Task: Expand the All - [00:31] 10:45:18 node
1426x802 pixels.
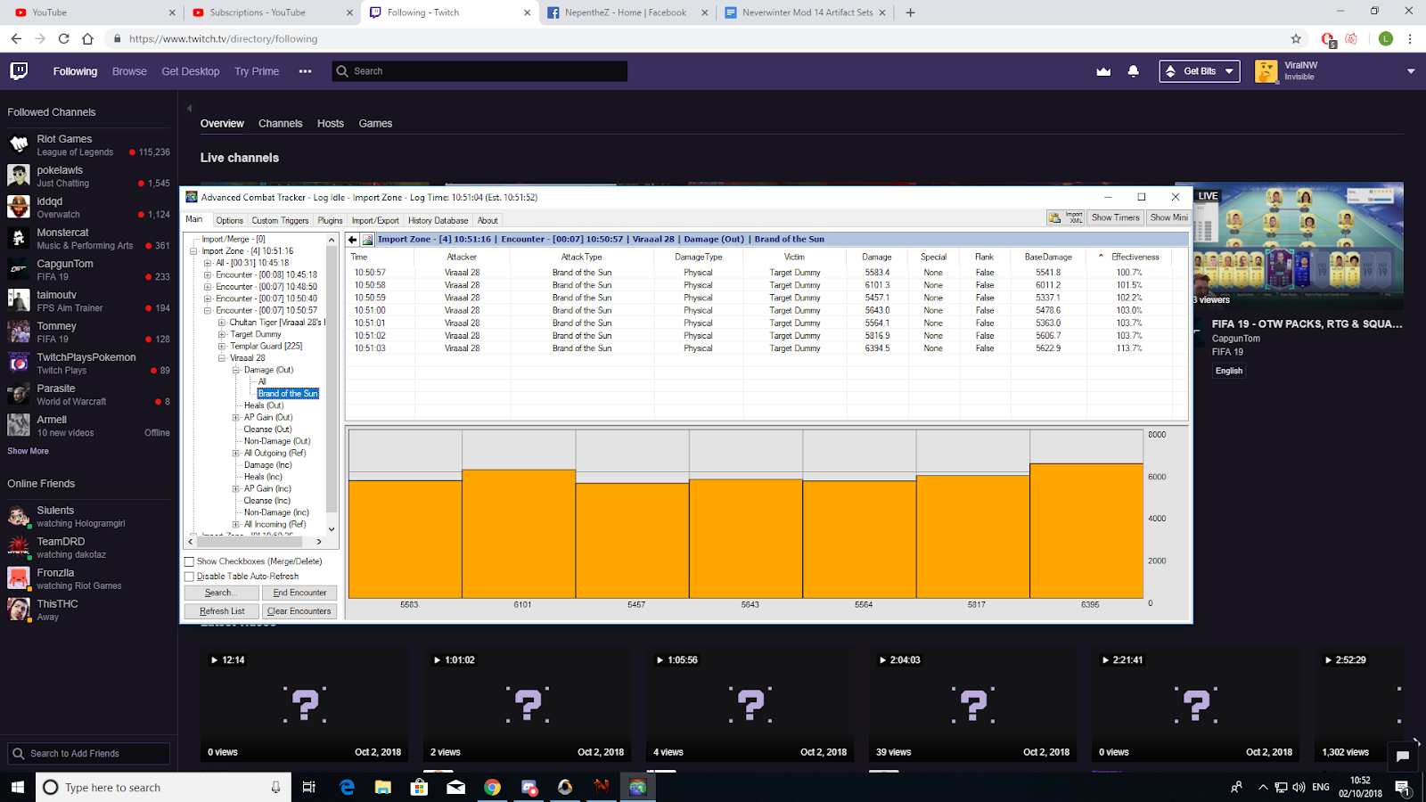Action: 209,263
